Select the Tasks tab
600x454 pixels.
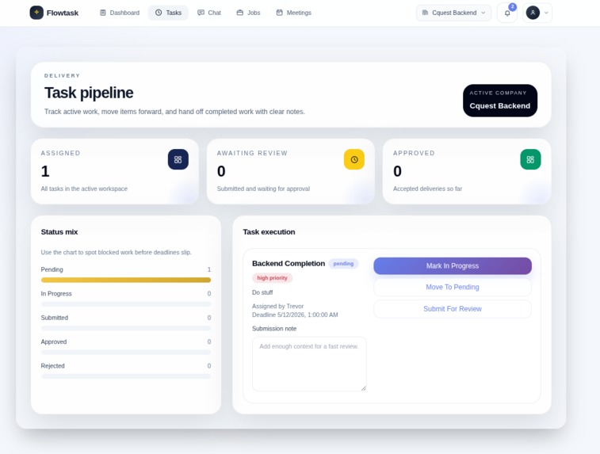168,13
